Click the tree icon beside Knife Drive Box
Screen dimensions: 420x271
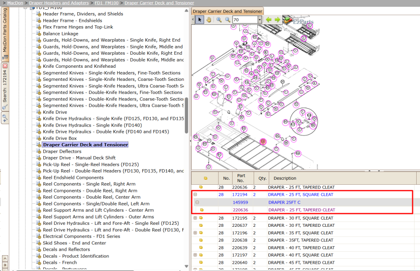click(39, 138)
